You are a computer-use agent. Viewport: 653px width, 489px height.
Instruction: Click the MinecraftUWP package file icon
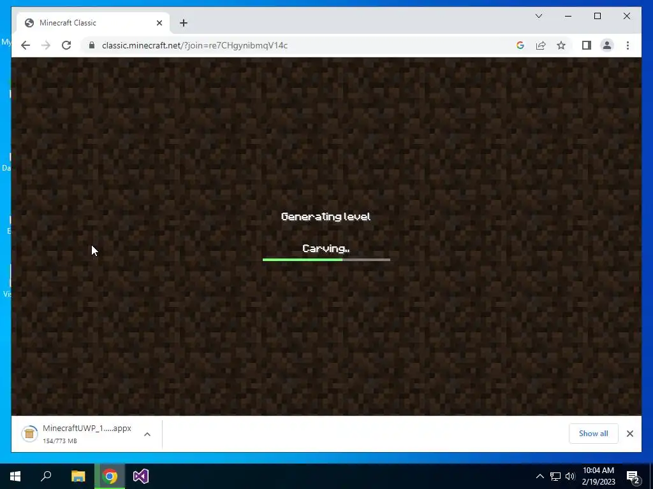pyautogui.click(x=29, y=434)
